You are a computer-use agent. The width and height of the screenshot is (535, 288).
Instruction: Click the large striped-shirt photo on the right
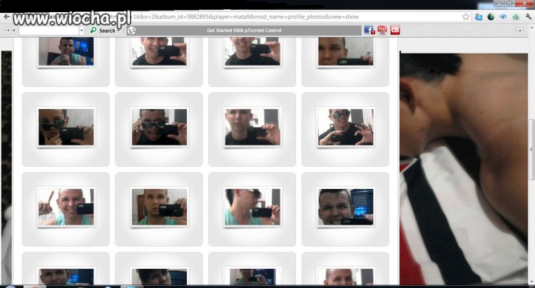pos(464,169)
